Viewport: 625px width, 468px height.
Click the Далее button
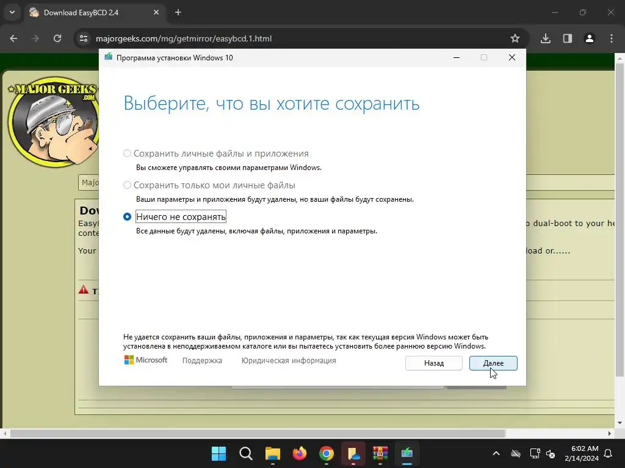click(x=493, y=363)
